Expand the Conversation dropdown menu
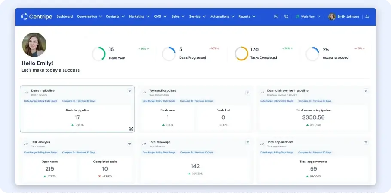Viewport: 391px width, 195px height. pyautogui.click(x=89, y=17)
